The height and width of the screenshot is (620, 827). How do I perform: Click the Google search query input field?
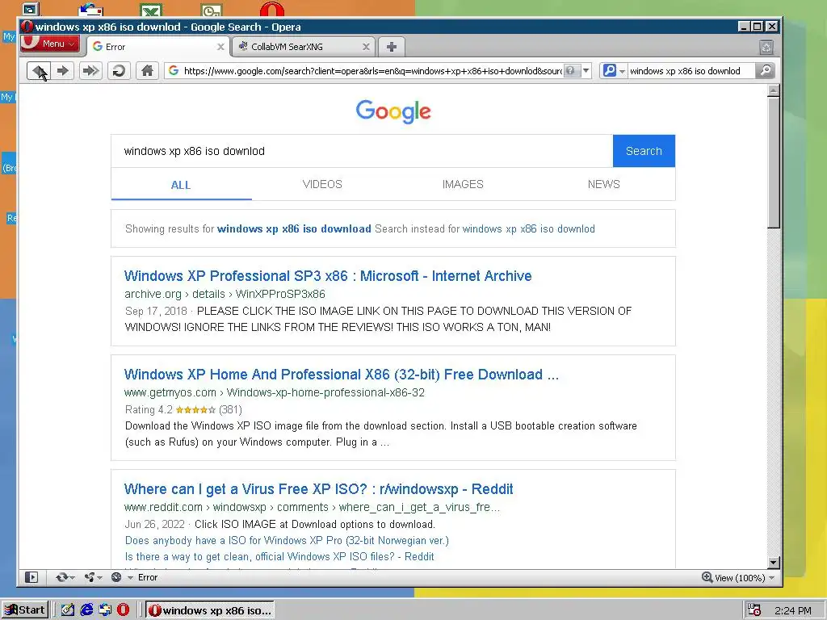point(362,151)
